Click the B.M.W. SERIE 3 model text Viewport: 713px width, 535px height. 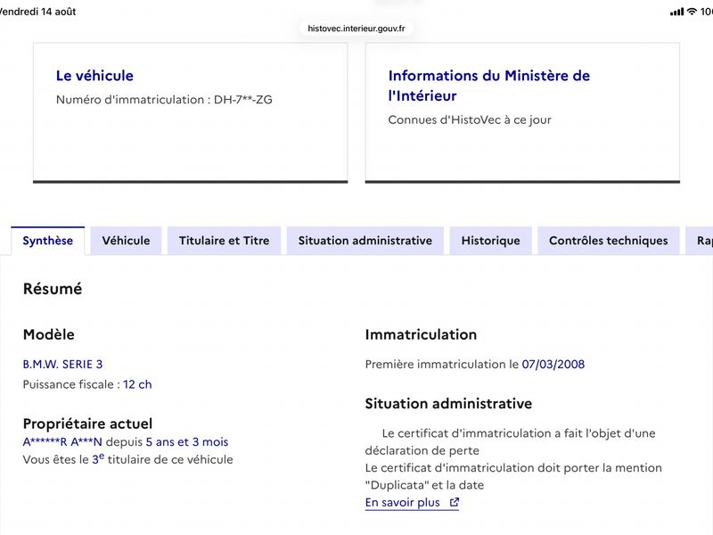point(62,365)
